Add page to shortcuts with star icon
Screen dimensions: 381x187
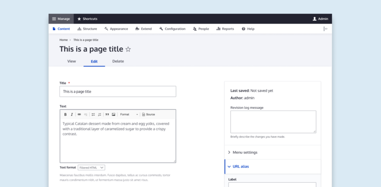coord(128,49)
